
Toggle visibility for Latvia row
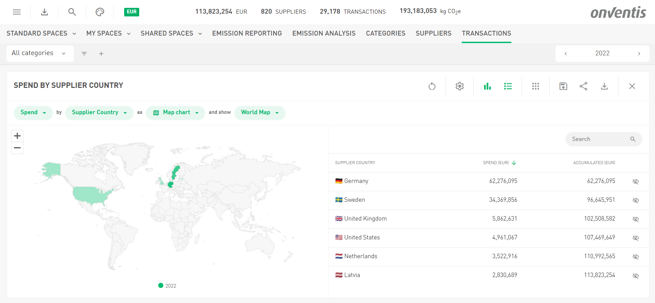pyautogui.click(x=636, y=276)
